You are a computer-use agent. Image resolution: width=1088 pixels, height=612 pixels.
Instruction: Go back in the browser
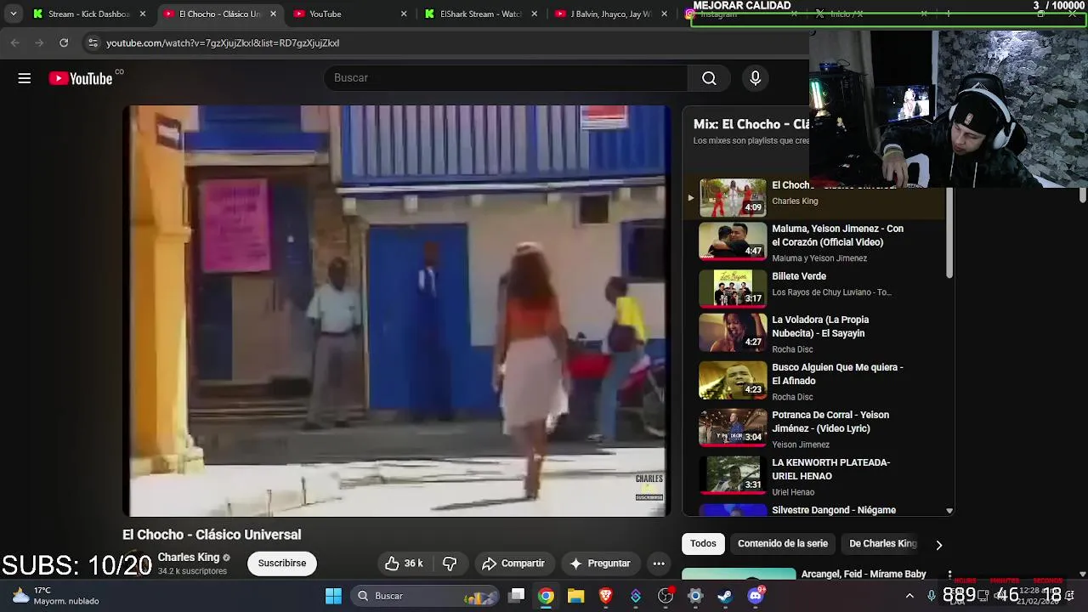(x=15, y=42)
